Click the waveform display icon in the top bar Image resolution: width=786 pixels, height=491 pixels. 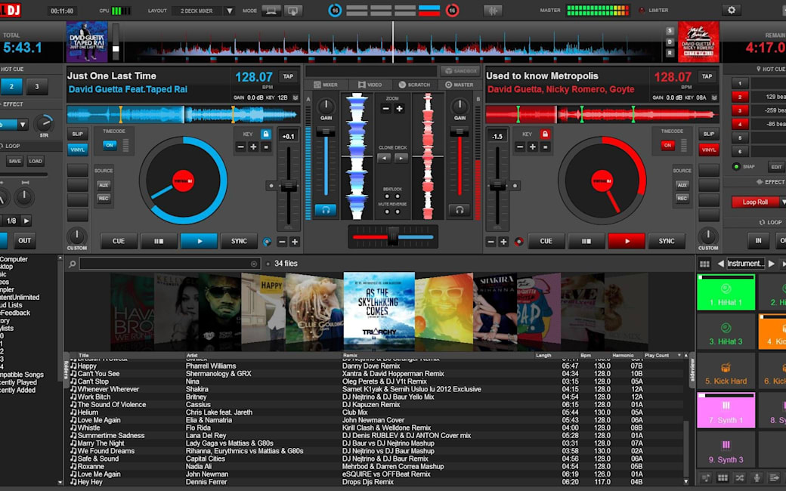coord(493,11)
